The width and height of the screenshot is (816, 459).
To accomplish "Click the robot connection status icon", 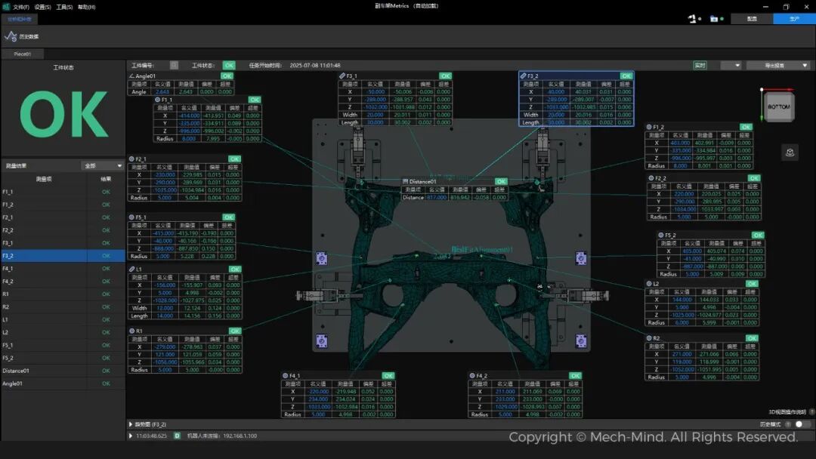I will point(691,18).
